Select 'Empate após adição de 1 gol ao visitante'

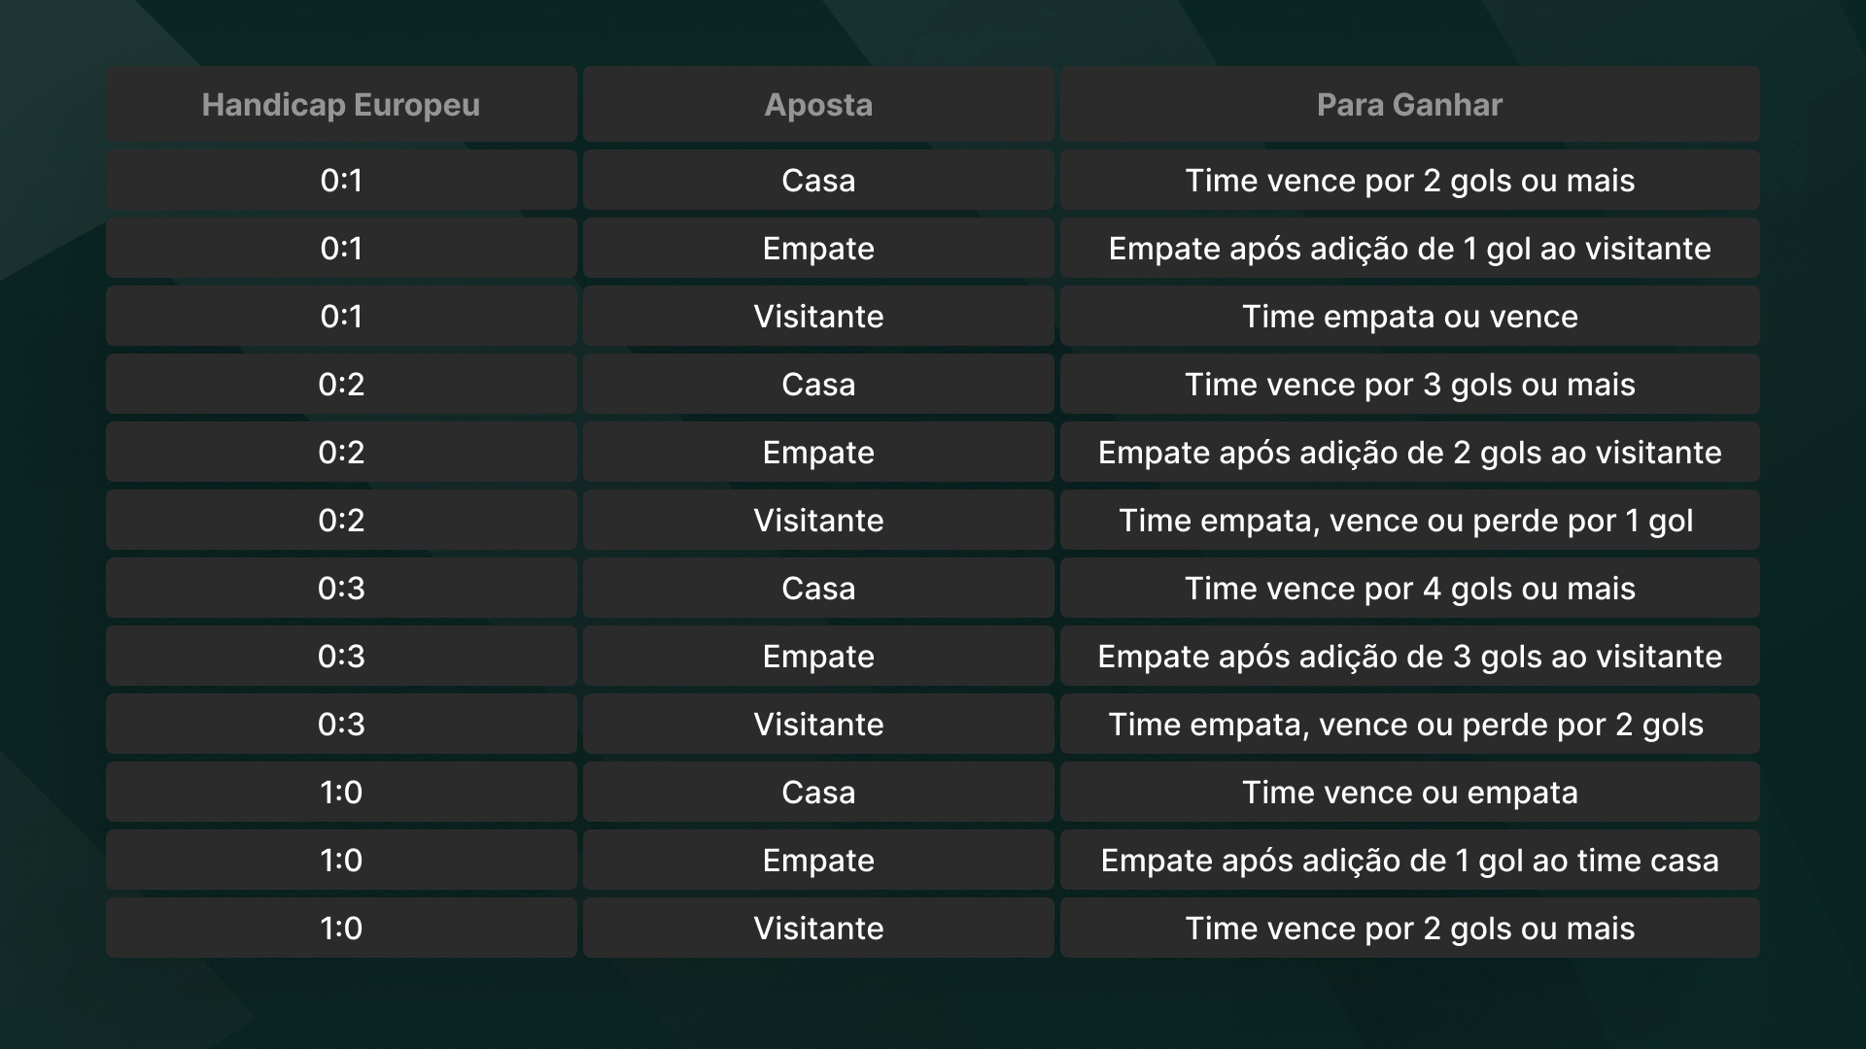pos(1409,249)
